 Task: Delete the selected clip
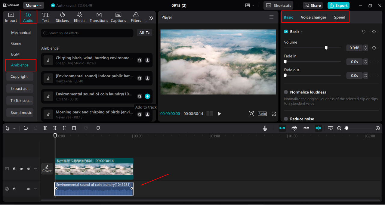point(74,128)
